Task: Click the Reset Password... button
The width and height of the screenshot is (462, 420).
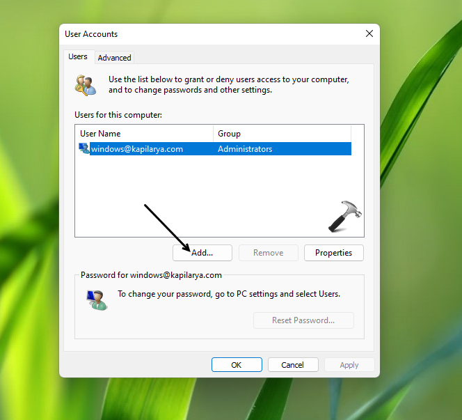Action: point(303,320)
